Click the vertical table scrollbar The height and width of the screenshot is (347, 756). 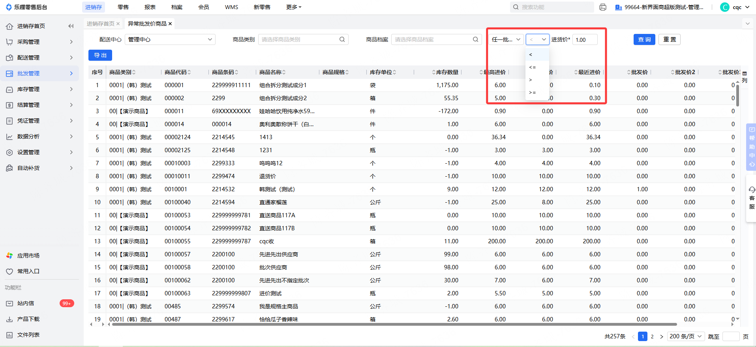[737, 95]
